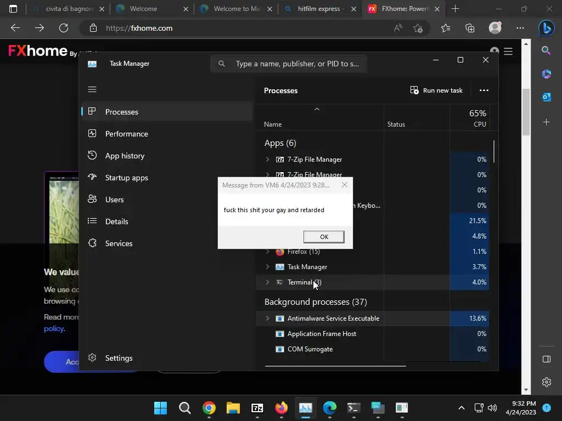Expand the Firefox (15) process group
Screen dimensions: 562x421
(x=267, y=251)
